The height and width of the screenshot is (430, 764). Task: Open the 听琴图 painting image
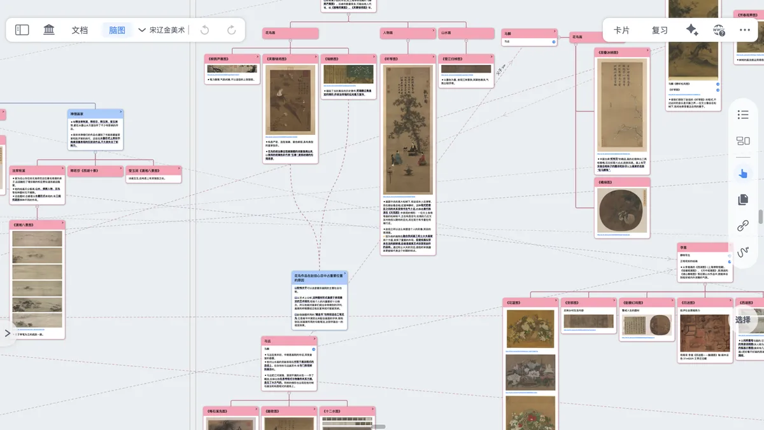coord(408,130)
